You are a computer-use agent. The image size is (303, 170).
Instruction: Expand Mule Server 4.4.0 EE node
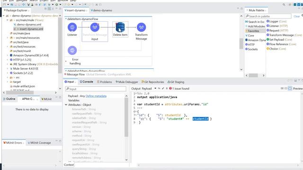(x=8, y=68)
